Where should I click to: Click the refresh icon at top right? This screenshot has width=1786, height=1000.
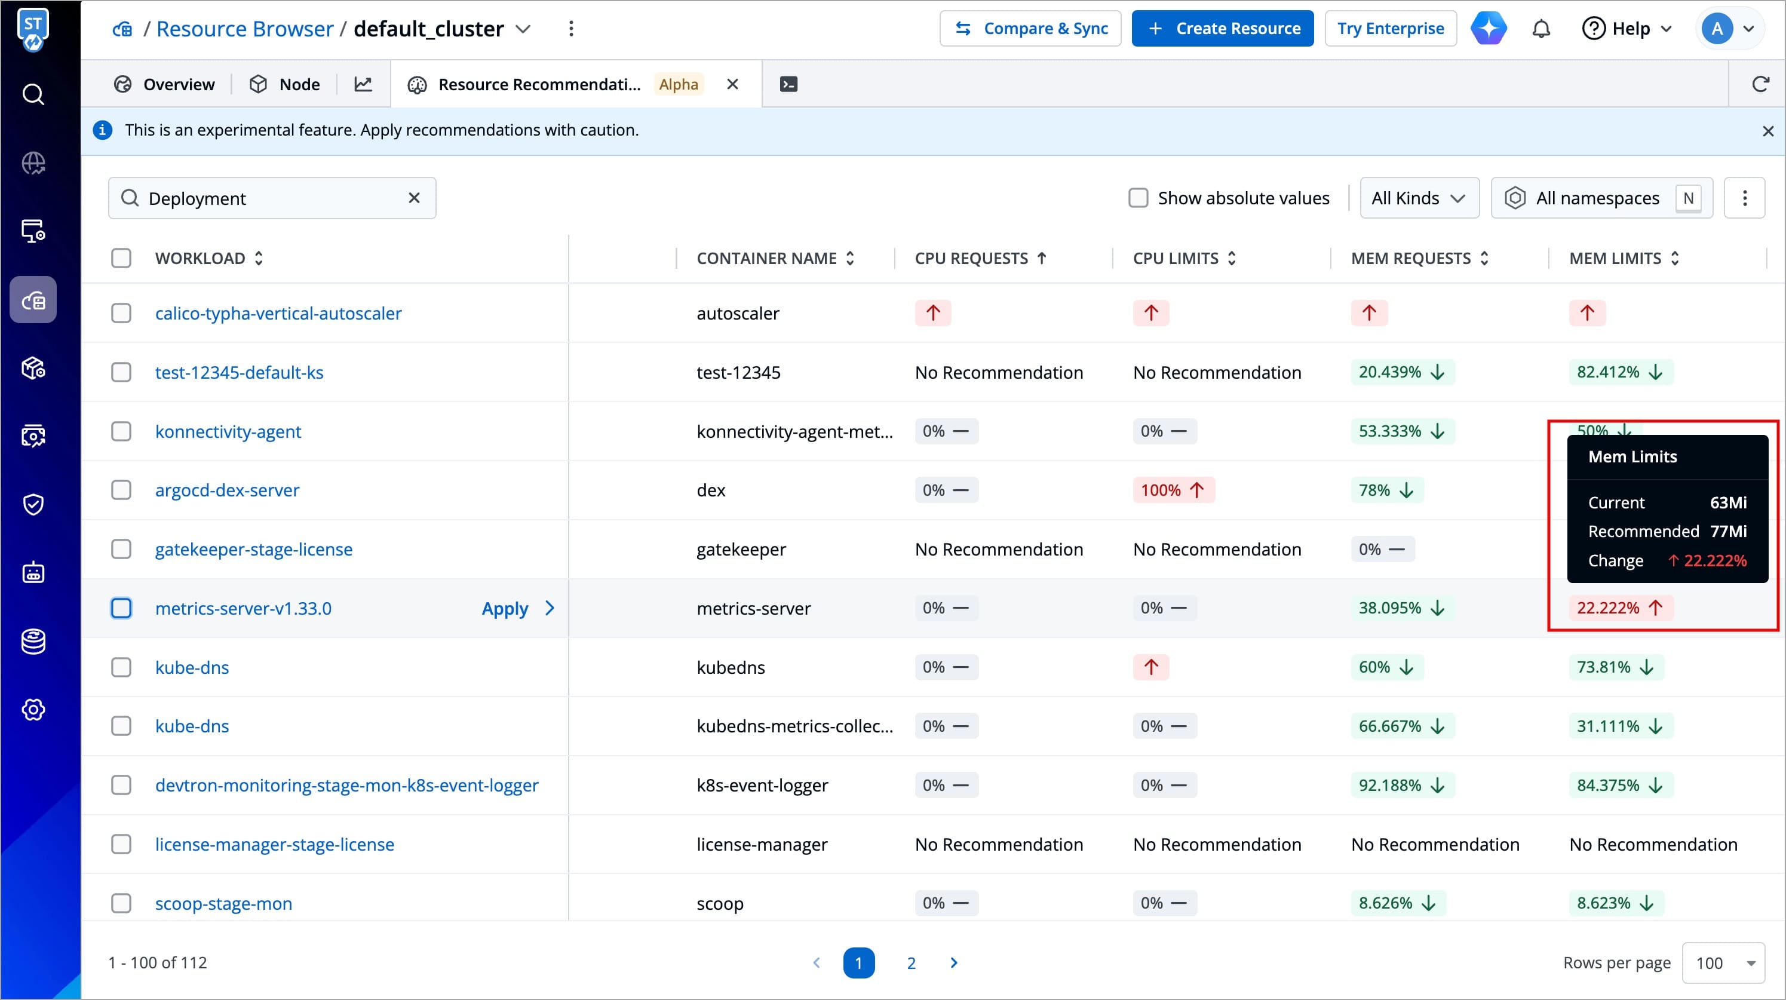point(1760,85)
